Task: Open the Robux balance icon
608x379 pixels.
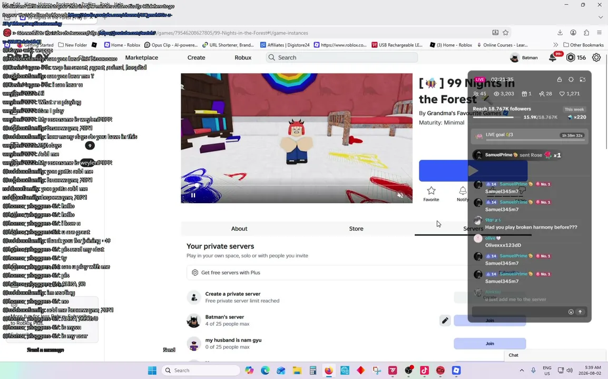Action: (571, 58)
